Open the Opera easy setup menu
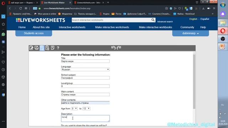The height and width of the screenshot is (128, 228). pyautogui.click(x=214, y=9)
